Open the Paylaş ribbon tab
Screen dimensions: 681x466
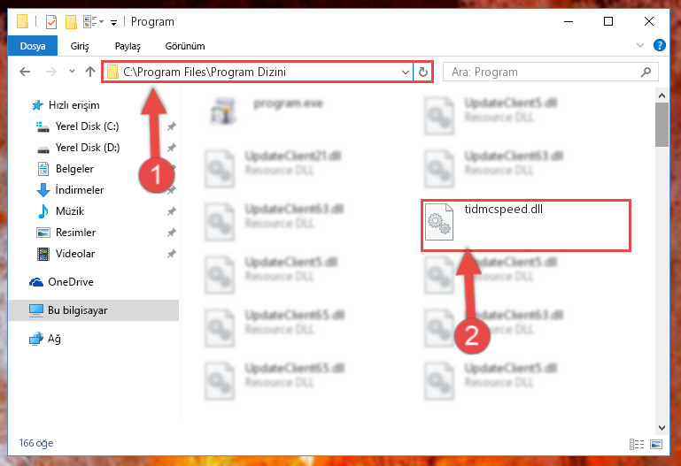128,46
